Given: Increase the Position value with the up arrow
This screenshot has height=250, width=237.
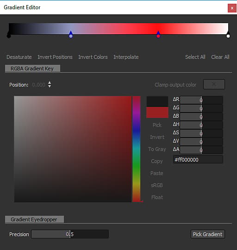Looking at the screenshot, I should [50, 83].
